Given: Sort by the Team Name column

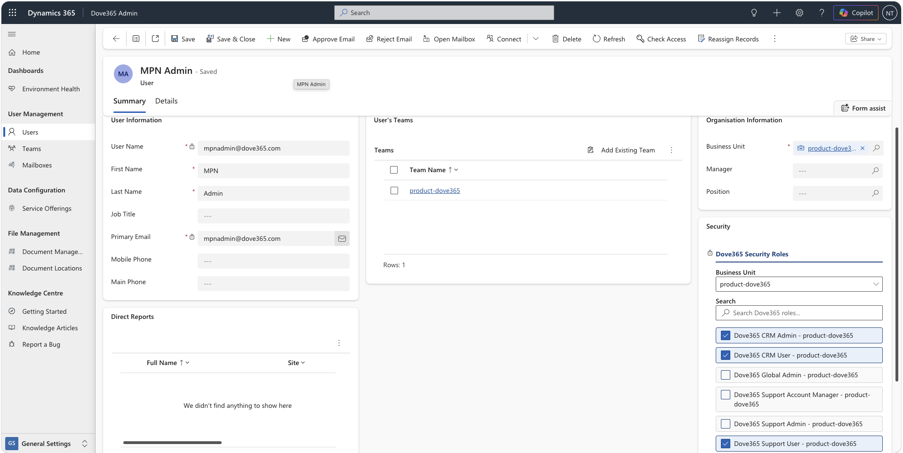Looking at the screenshot, I should [x=433, y=170].
